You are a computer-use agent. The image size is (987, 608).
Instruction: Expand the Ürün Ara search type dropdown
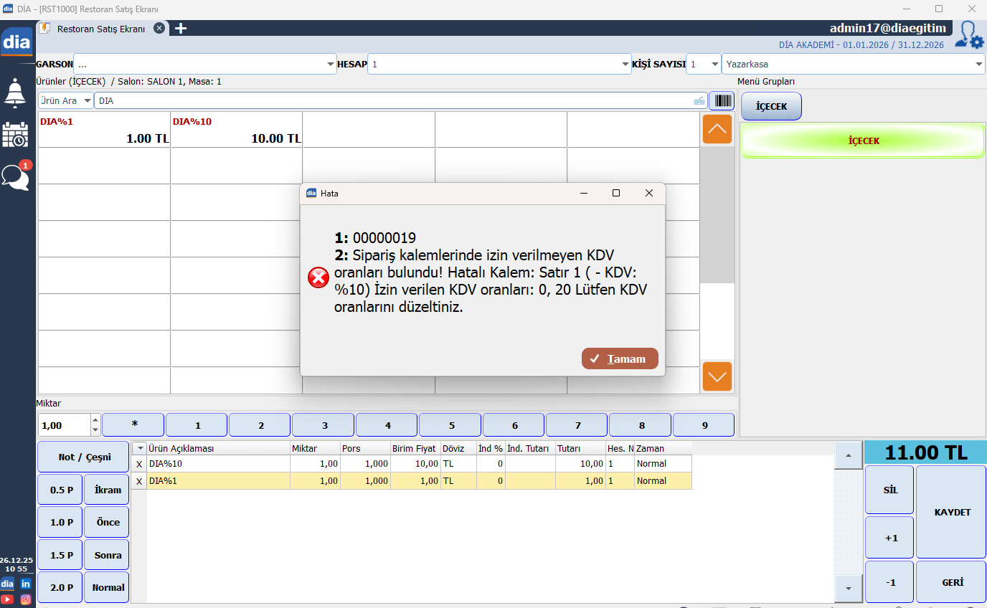point(87,101)
